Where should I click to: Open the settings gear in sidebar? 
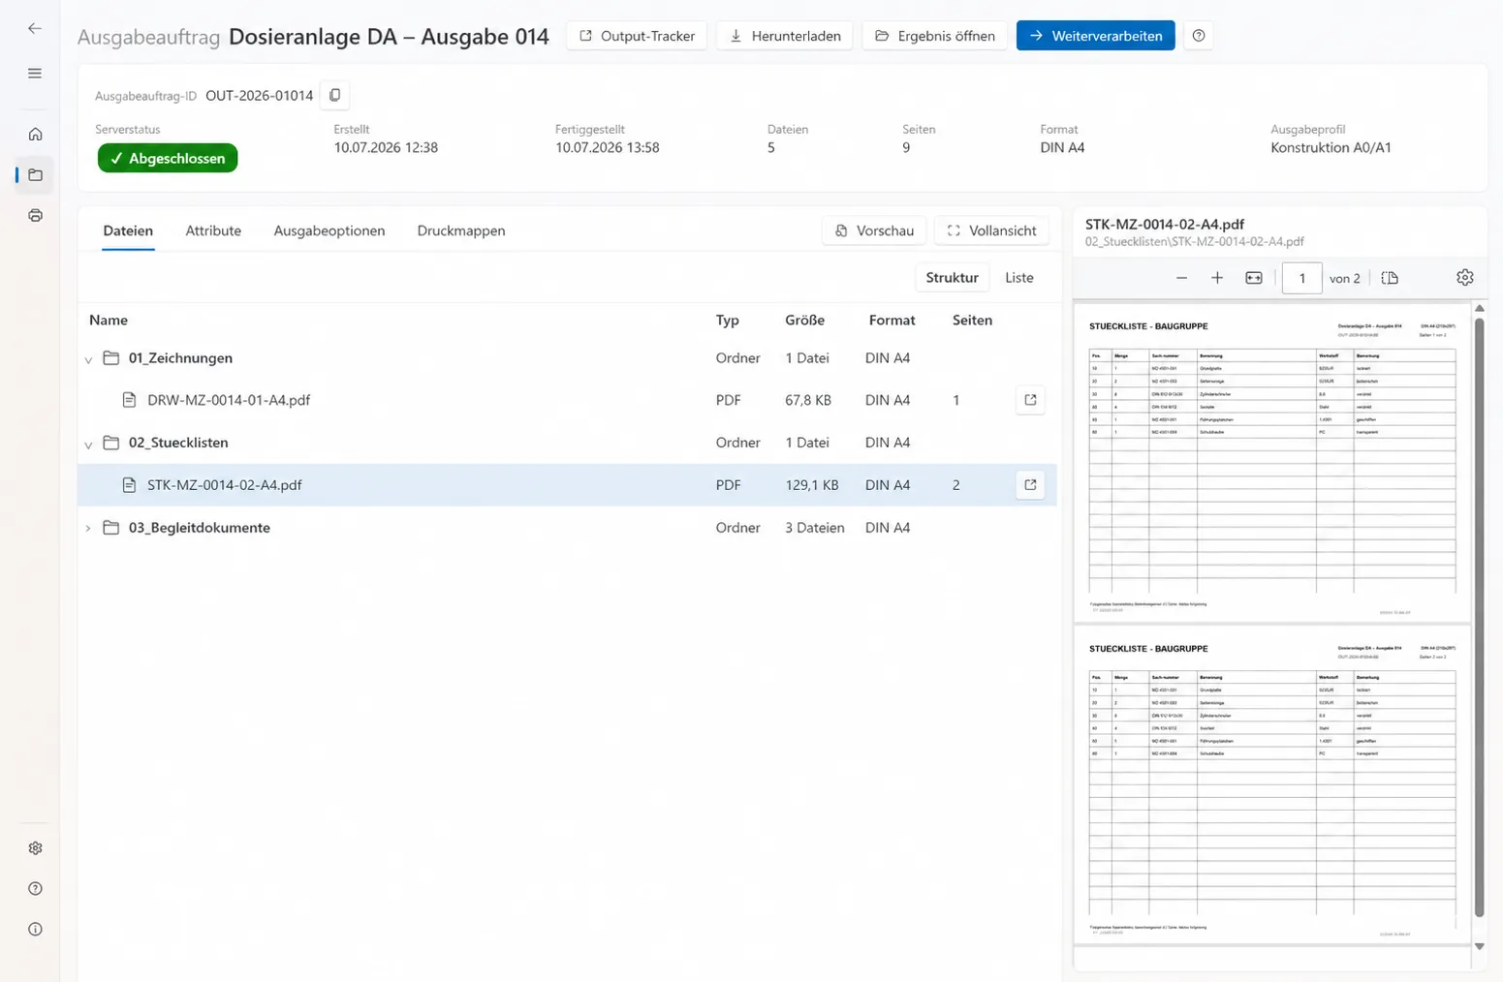pyautogui.click(x=35, y=848)
